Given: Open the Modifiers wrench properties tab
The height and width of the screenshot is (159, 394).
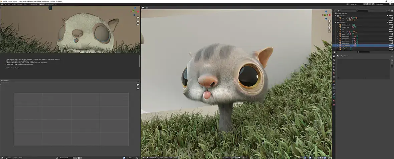Looking at the screenshot, I should coord(334,85).
